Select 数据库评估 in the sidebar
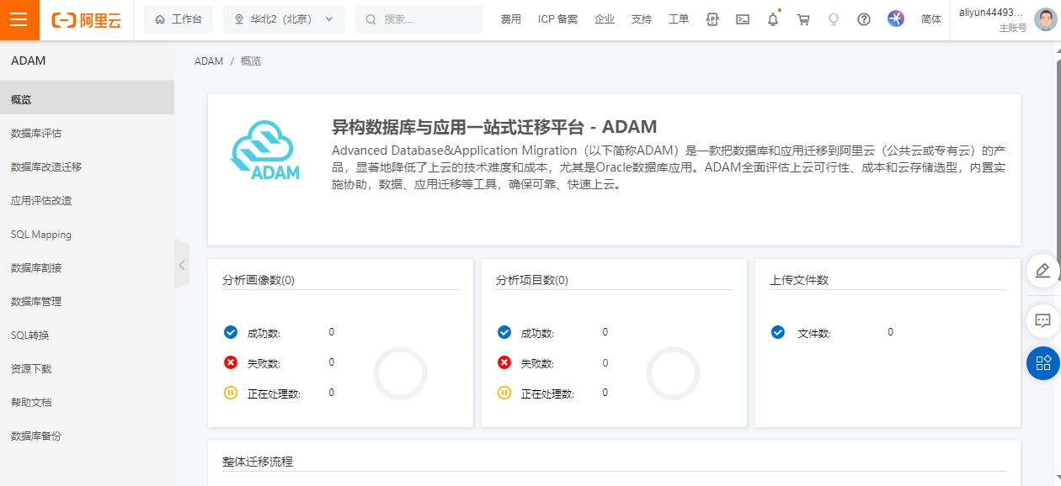This screenshot has width=1061, height=486. (36, 133)
